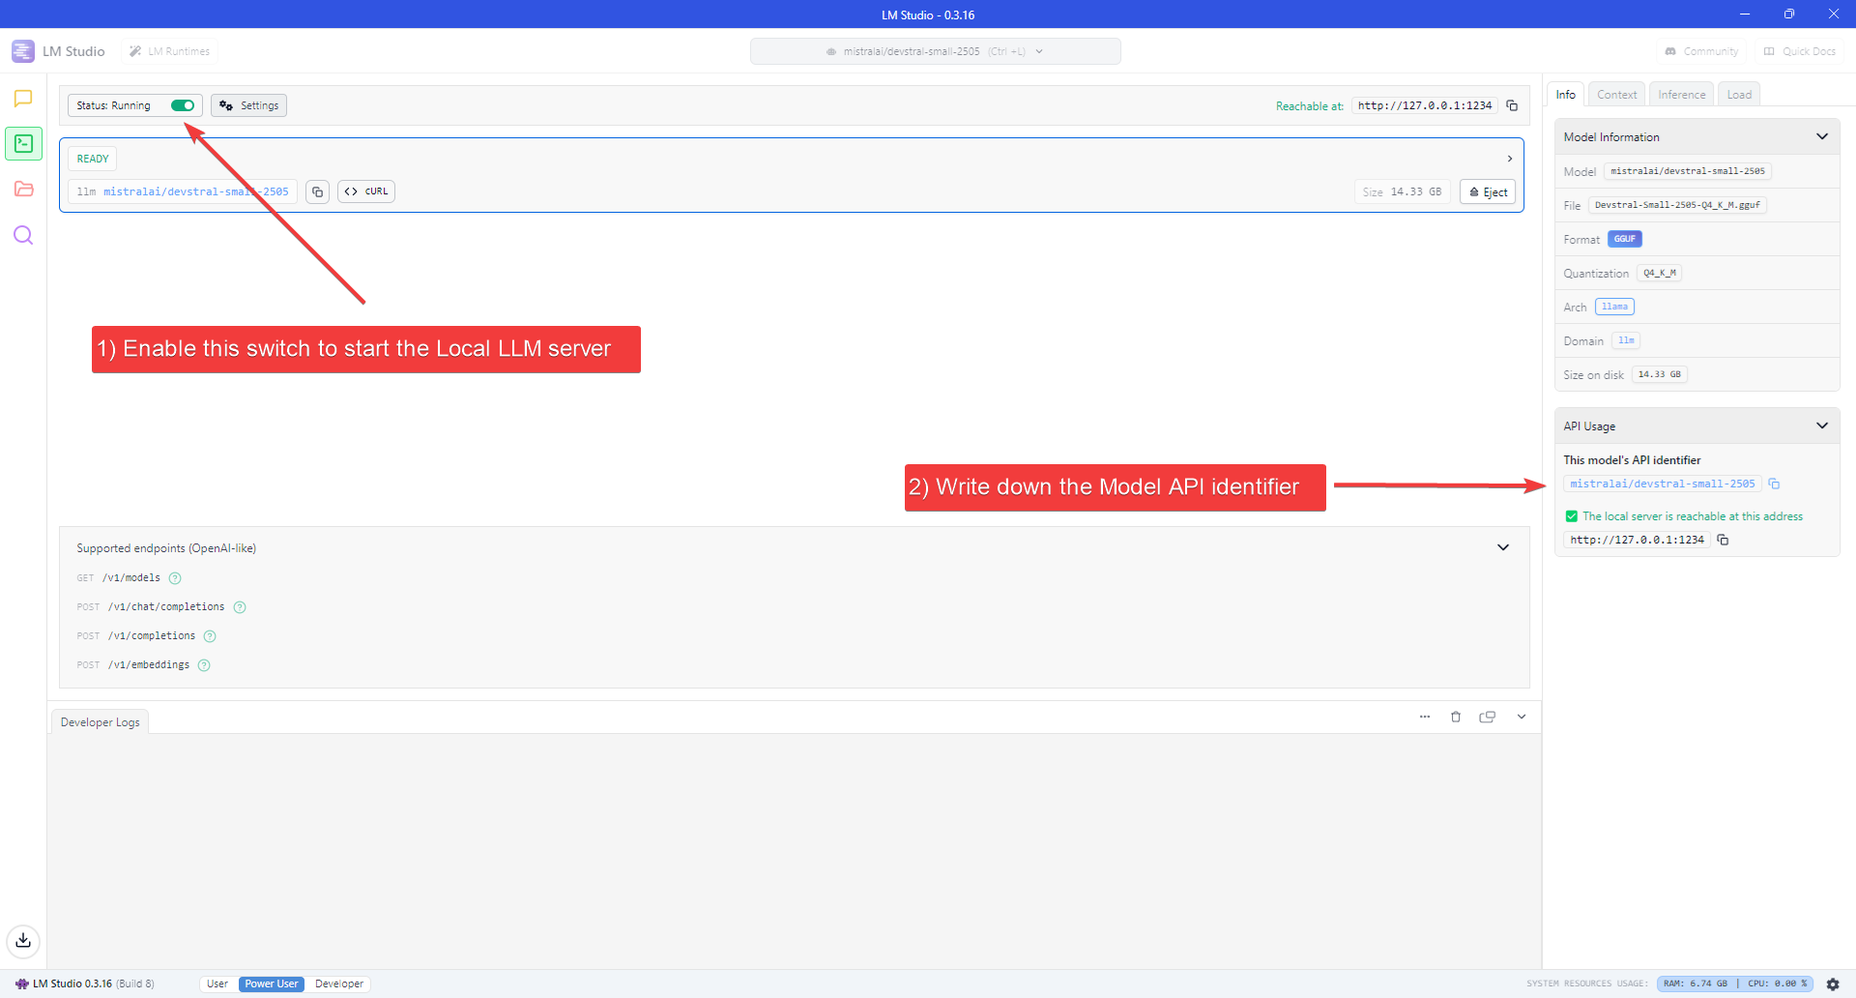This screenshot has width=1856, height=998.
Task: Click the RAM and CPU usage indicator
Action: pyautogui.click(x=1735, y=983)
